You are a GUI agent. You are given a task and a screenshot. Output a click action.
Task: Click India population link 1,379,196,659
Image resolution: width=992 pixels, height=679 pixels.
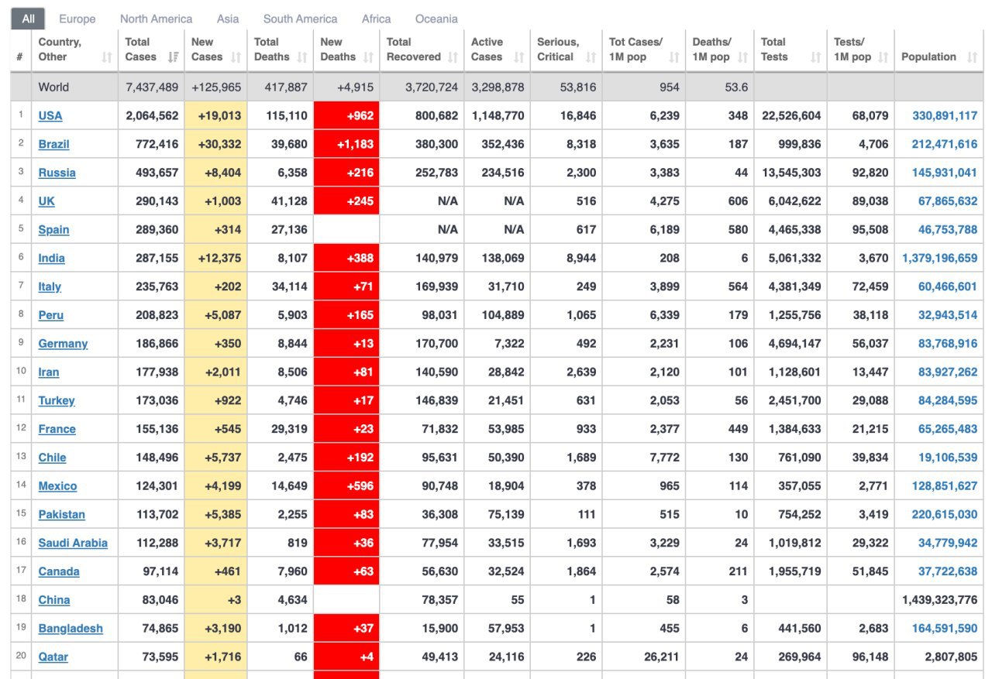[x=940, y=258]
